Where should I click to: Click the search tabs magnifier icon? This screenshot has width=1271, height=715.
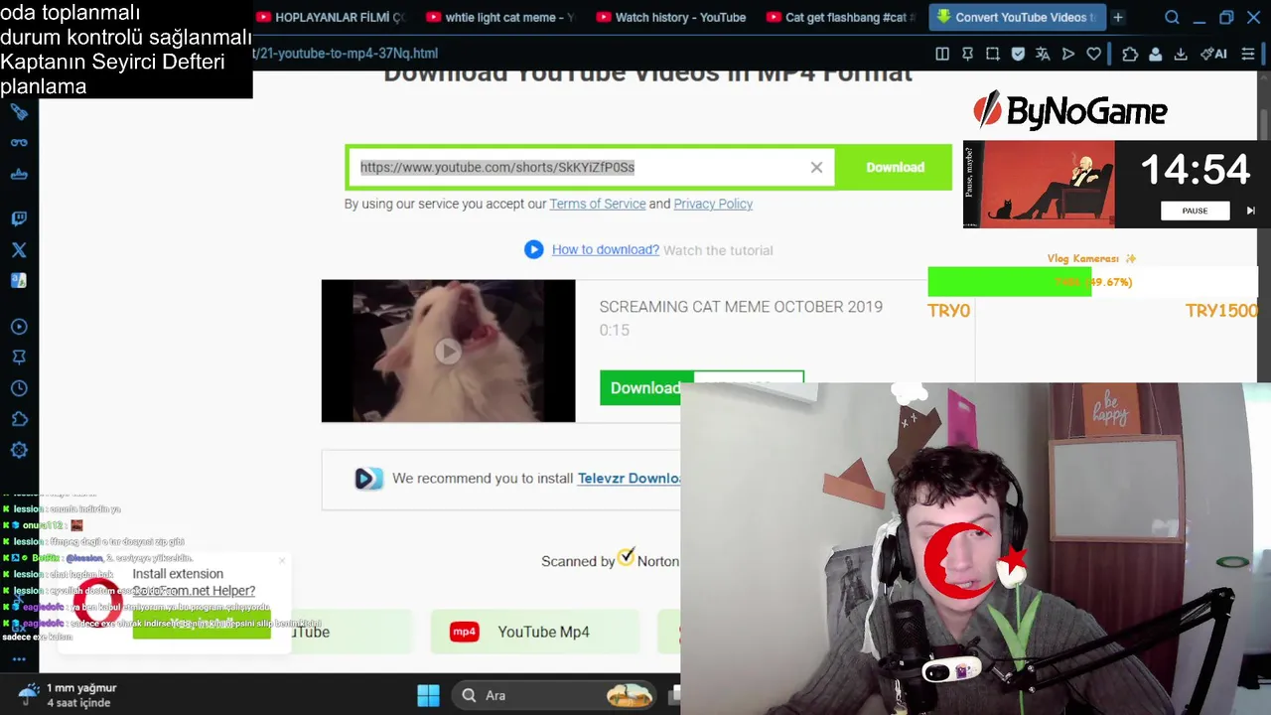tap(1172, 17)
